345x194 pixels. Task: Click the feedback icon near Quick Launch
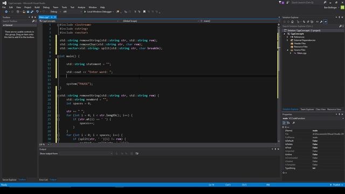287,2
